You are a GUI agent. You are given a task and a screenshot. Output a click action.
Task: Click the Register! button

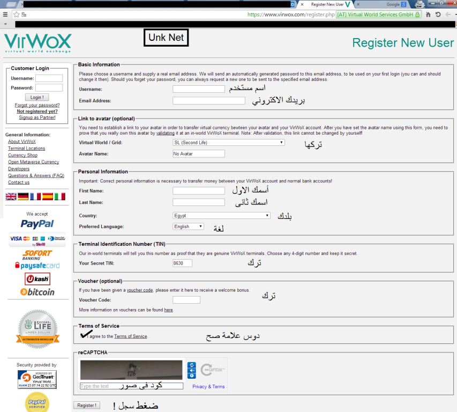(x=86, y=405)
